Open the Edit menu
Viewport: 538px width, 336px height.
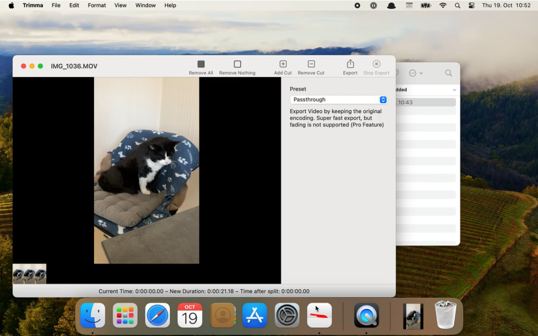pyautogui.click(x=74, y=5)
